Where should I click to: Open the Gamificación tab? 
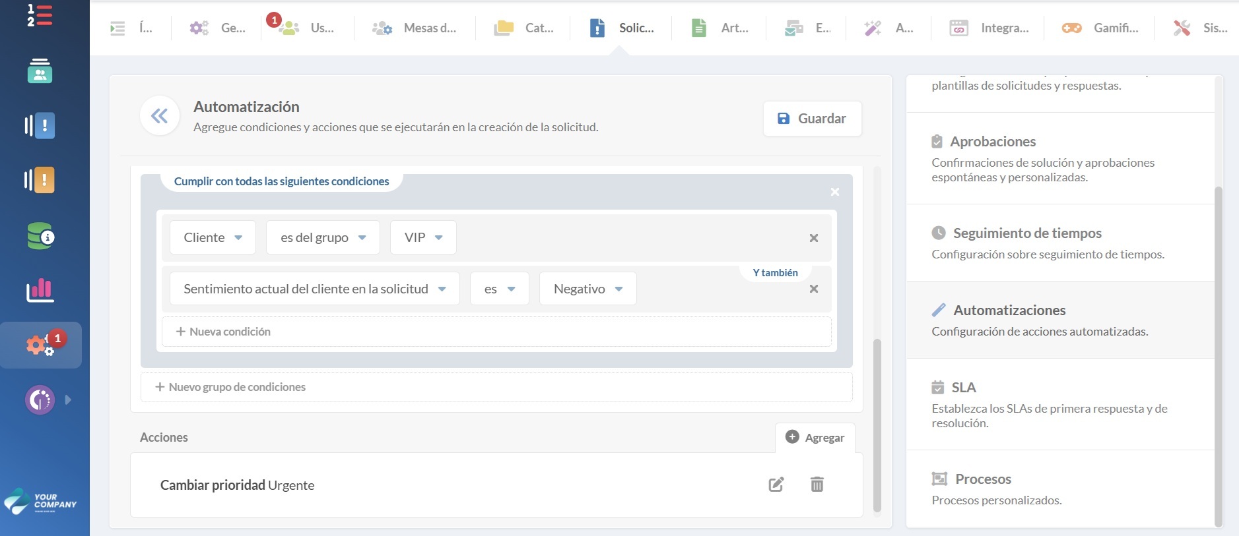coord(1100,28)
